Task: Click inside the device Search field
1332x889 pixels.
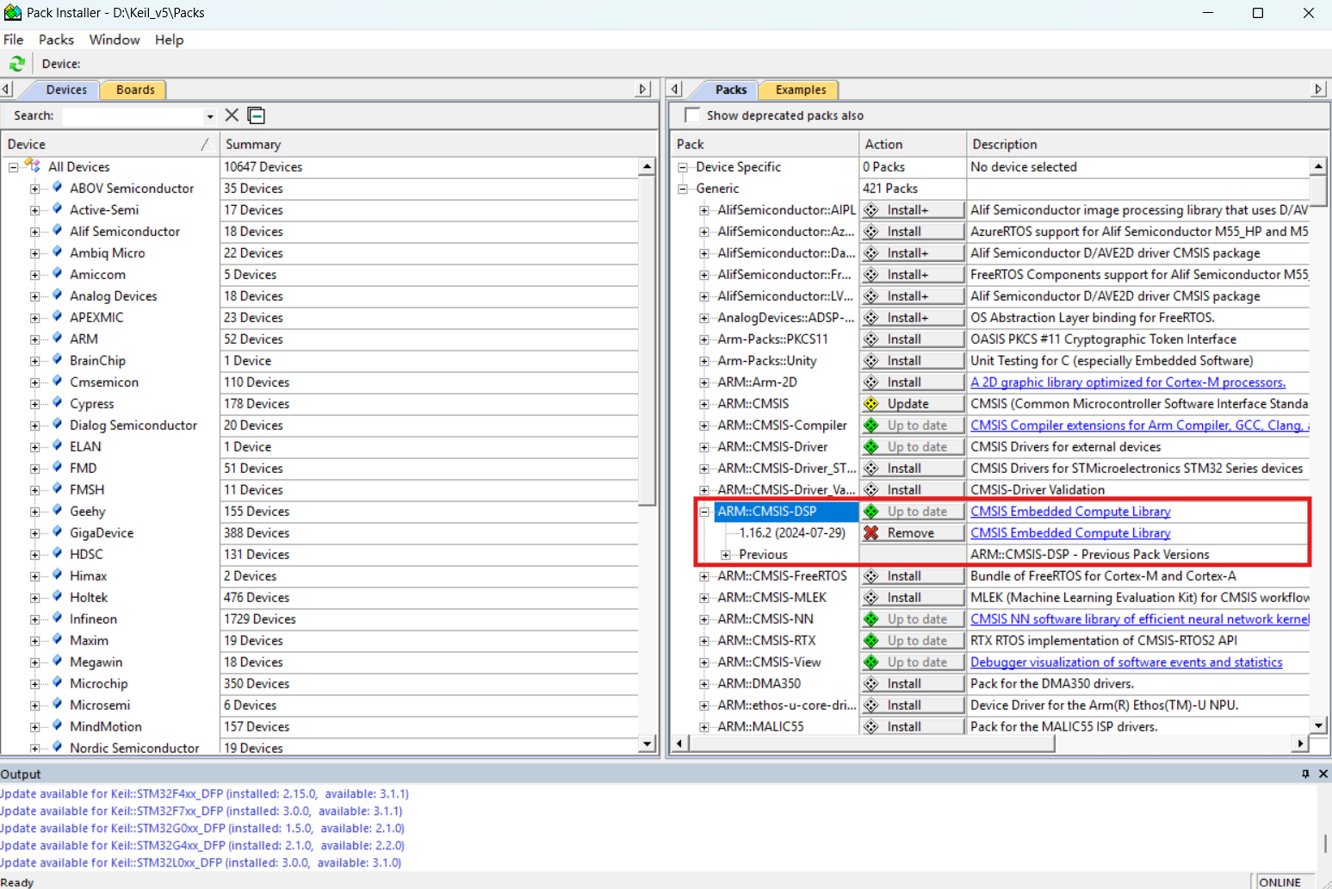Action: (133, 115)
